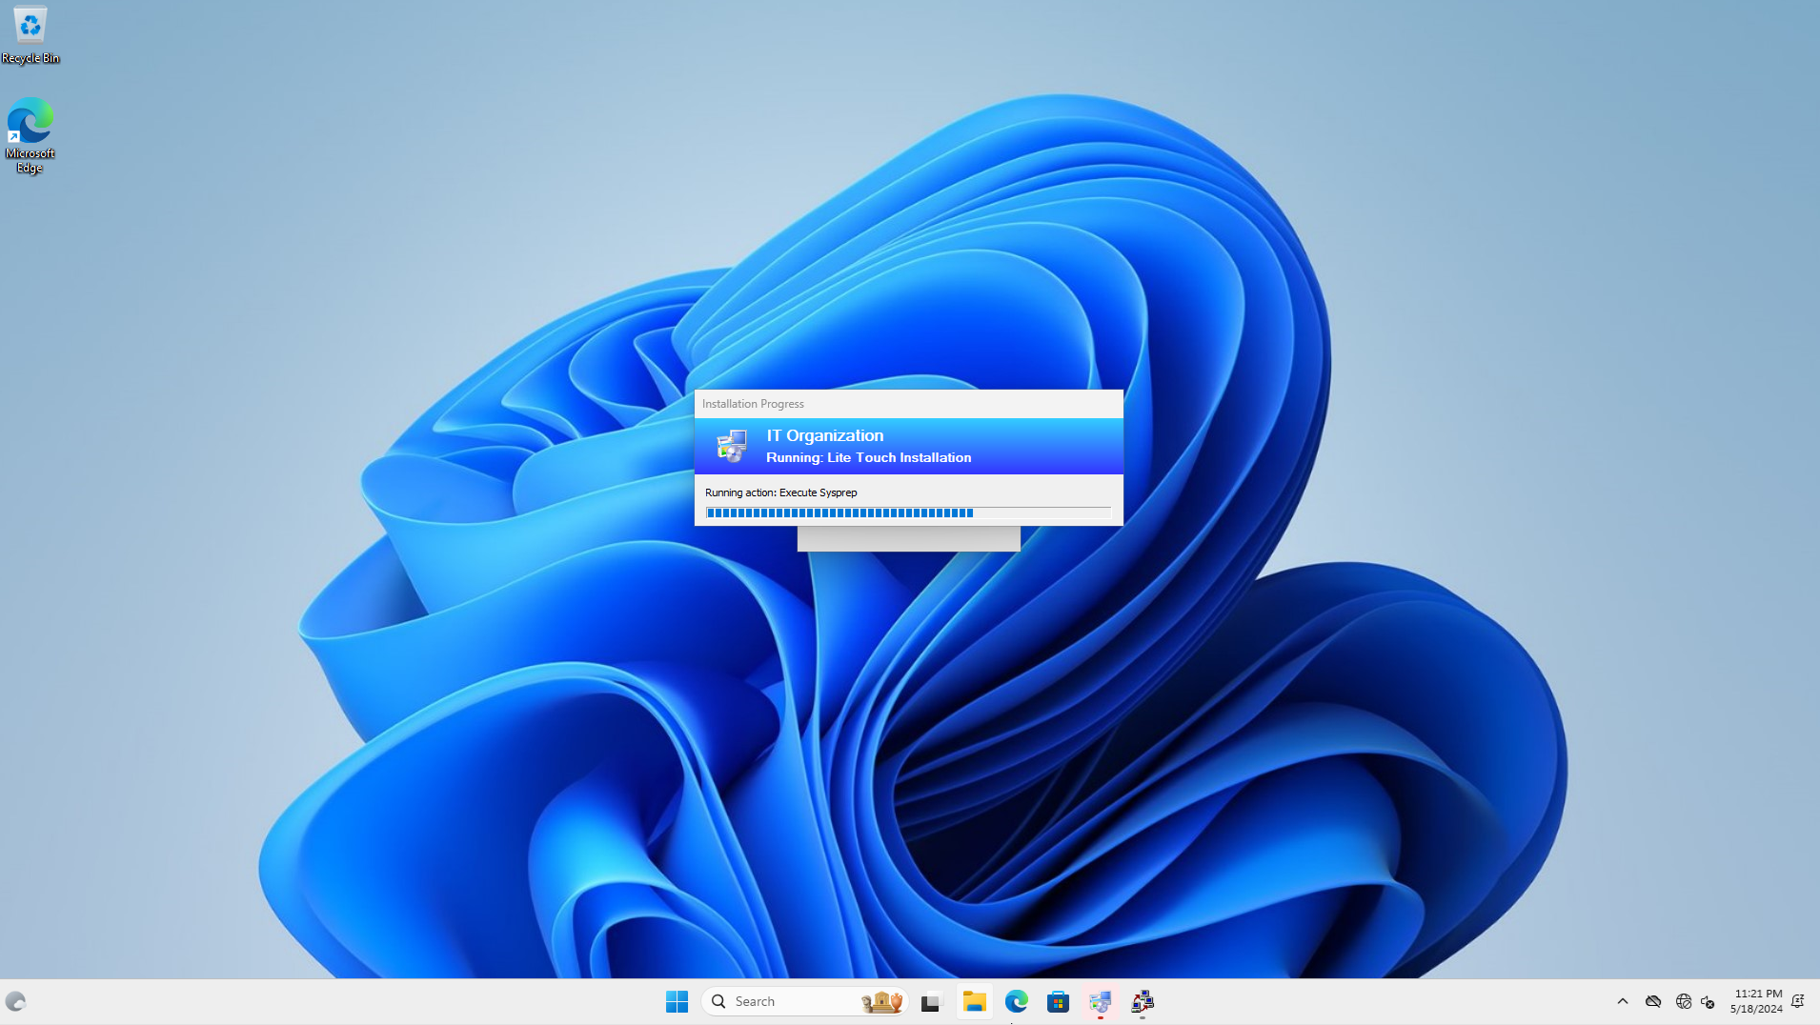
Task: Open notification center from the clock
Action: click(1758, 1001)
